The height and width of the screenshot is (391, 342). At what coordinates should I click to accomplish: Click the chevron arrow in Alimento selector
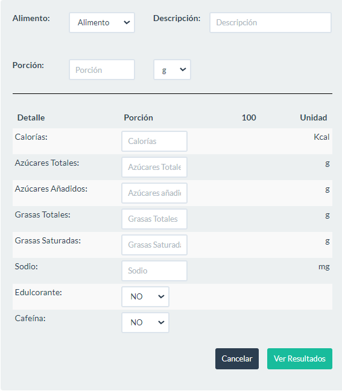click(127, 23)
